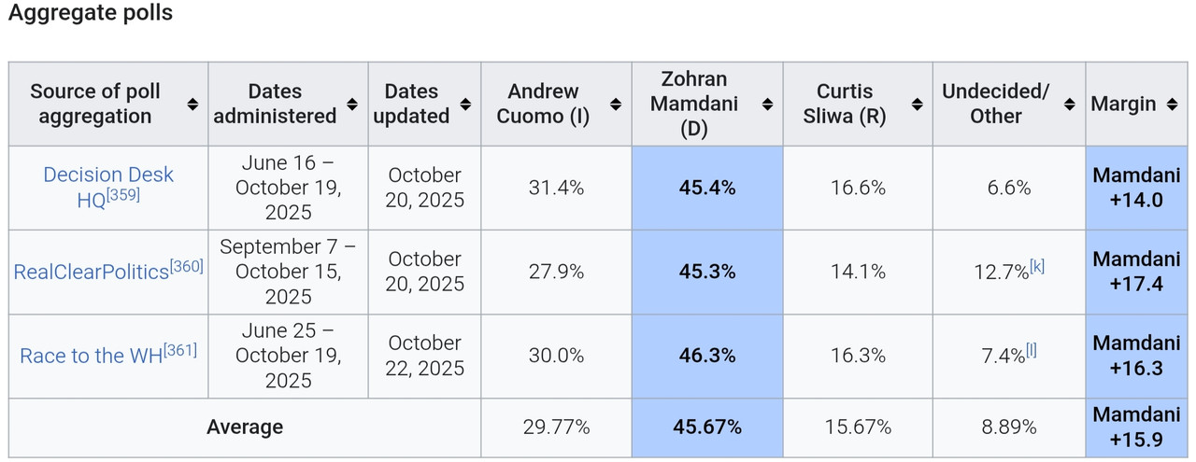Screen dimensions: 1196x462
Task: Open citation 361 footnote
Action: coord(180,350)
